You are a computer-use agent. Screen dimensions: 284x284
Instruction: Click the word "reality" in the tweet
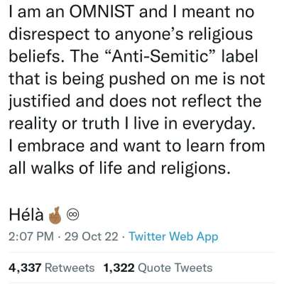[x=33, y=124]
